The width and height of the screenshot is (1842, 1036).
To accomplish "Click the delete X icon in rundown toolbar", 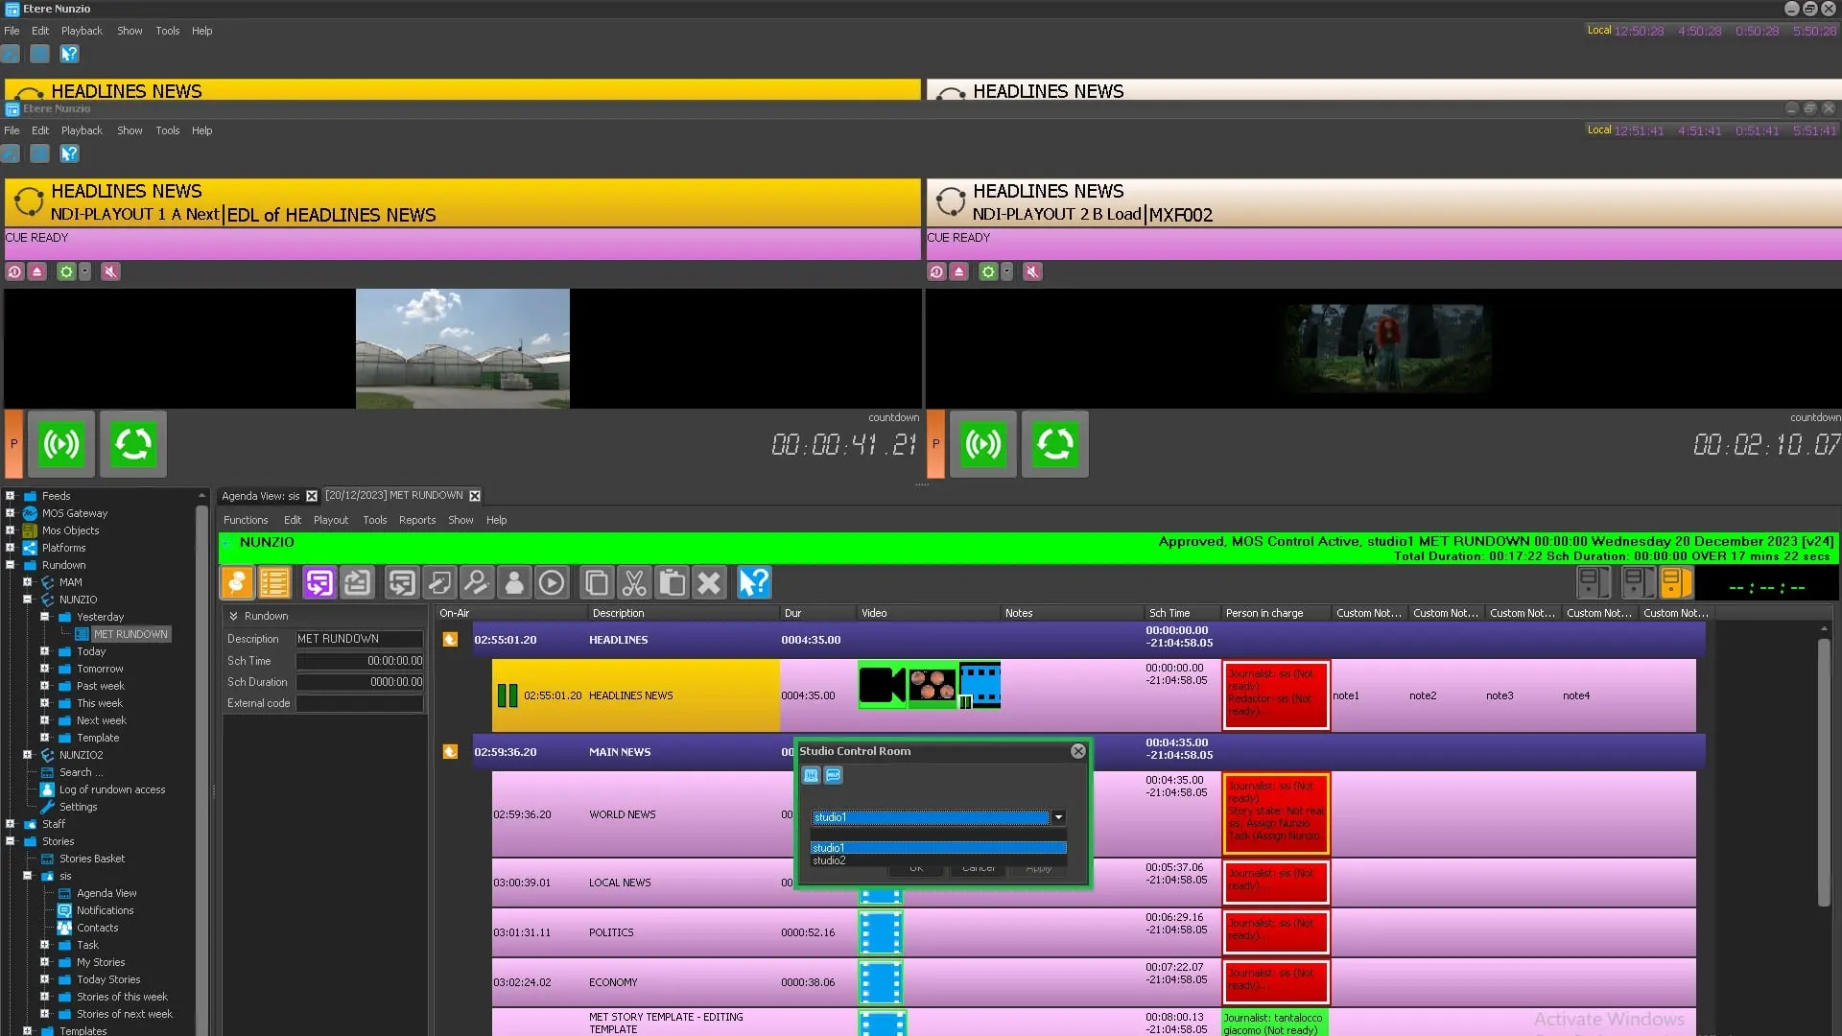I will [x=709, y=582].
